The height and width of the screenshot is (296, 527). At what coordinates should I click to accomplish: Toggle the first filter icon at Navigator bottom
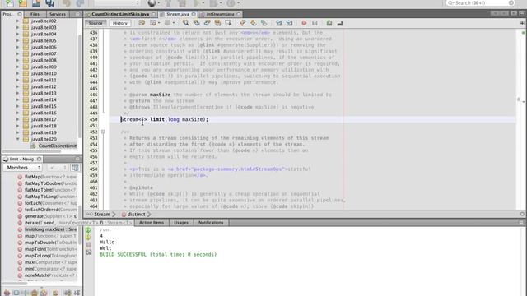click(x=7, y=293)
